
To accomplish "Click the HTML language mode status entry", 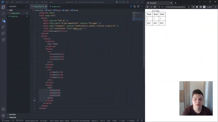I will point(114,121).
